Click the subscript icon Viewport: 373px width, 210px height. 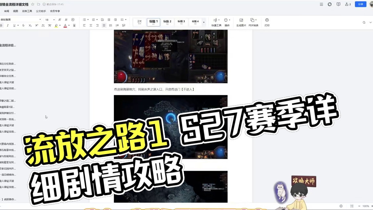tap(30, 25)
